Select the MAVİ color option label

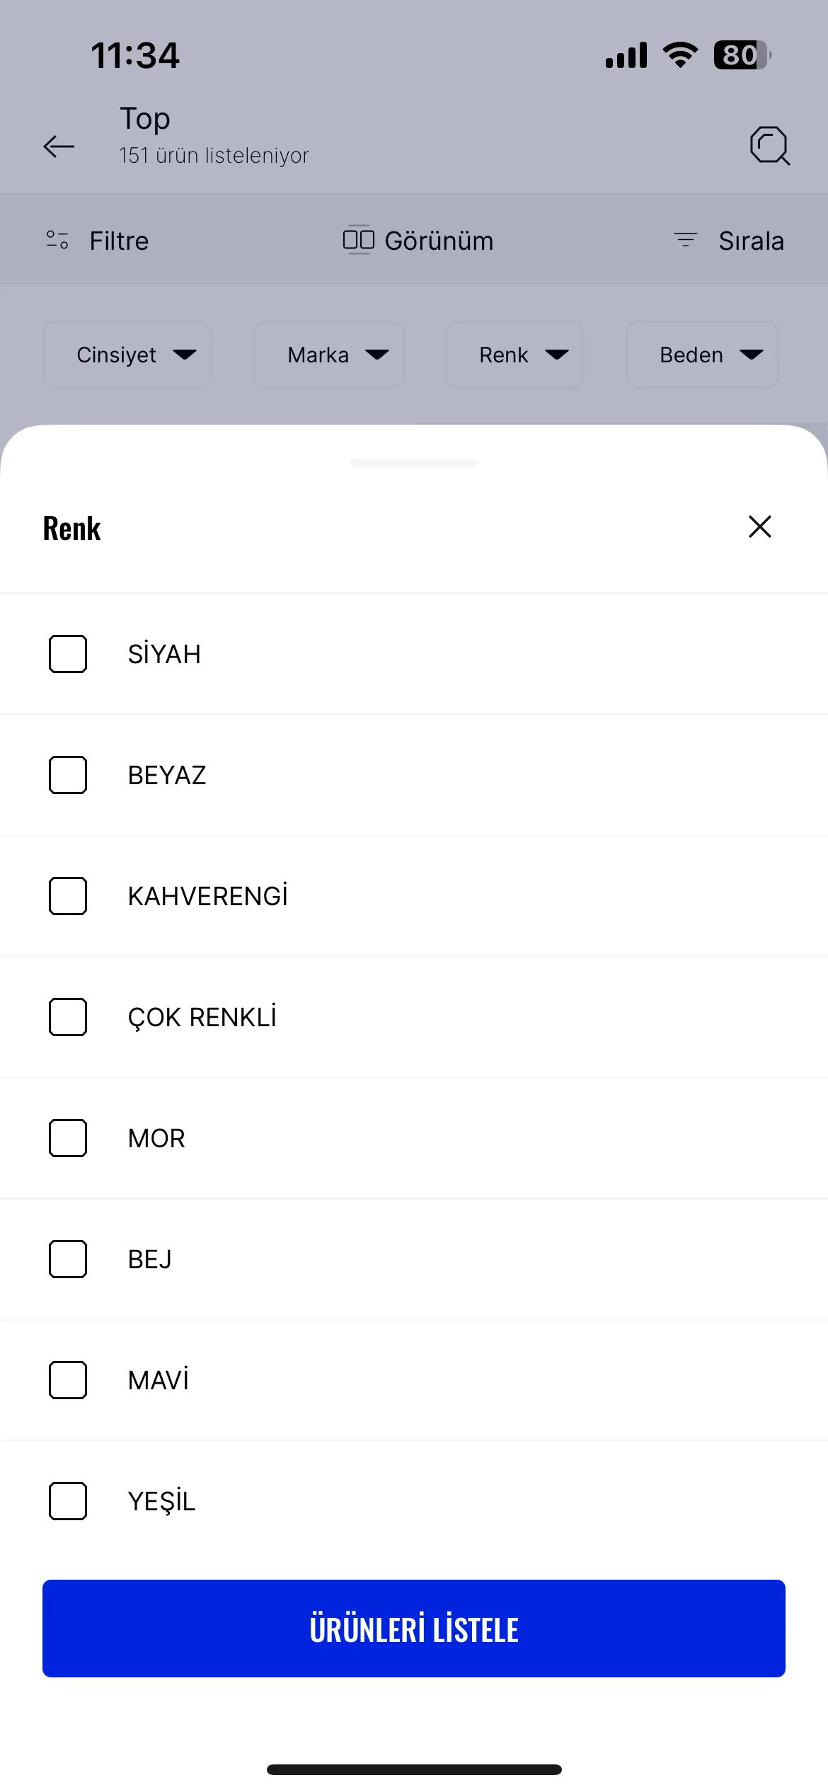pyautogui.click(x=159, y=1380)
